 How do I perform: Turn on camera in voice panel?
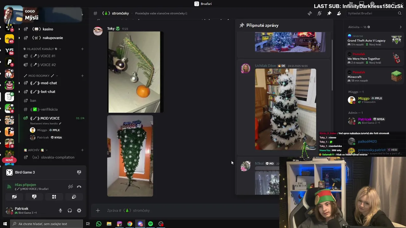(x=14, y=197)
